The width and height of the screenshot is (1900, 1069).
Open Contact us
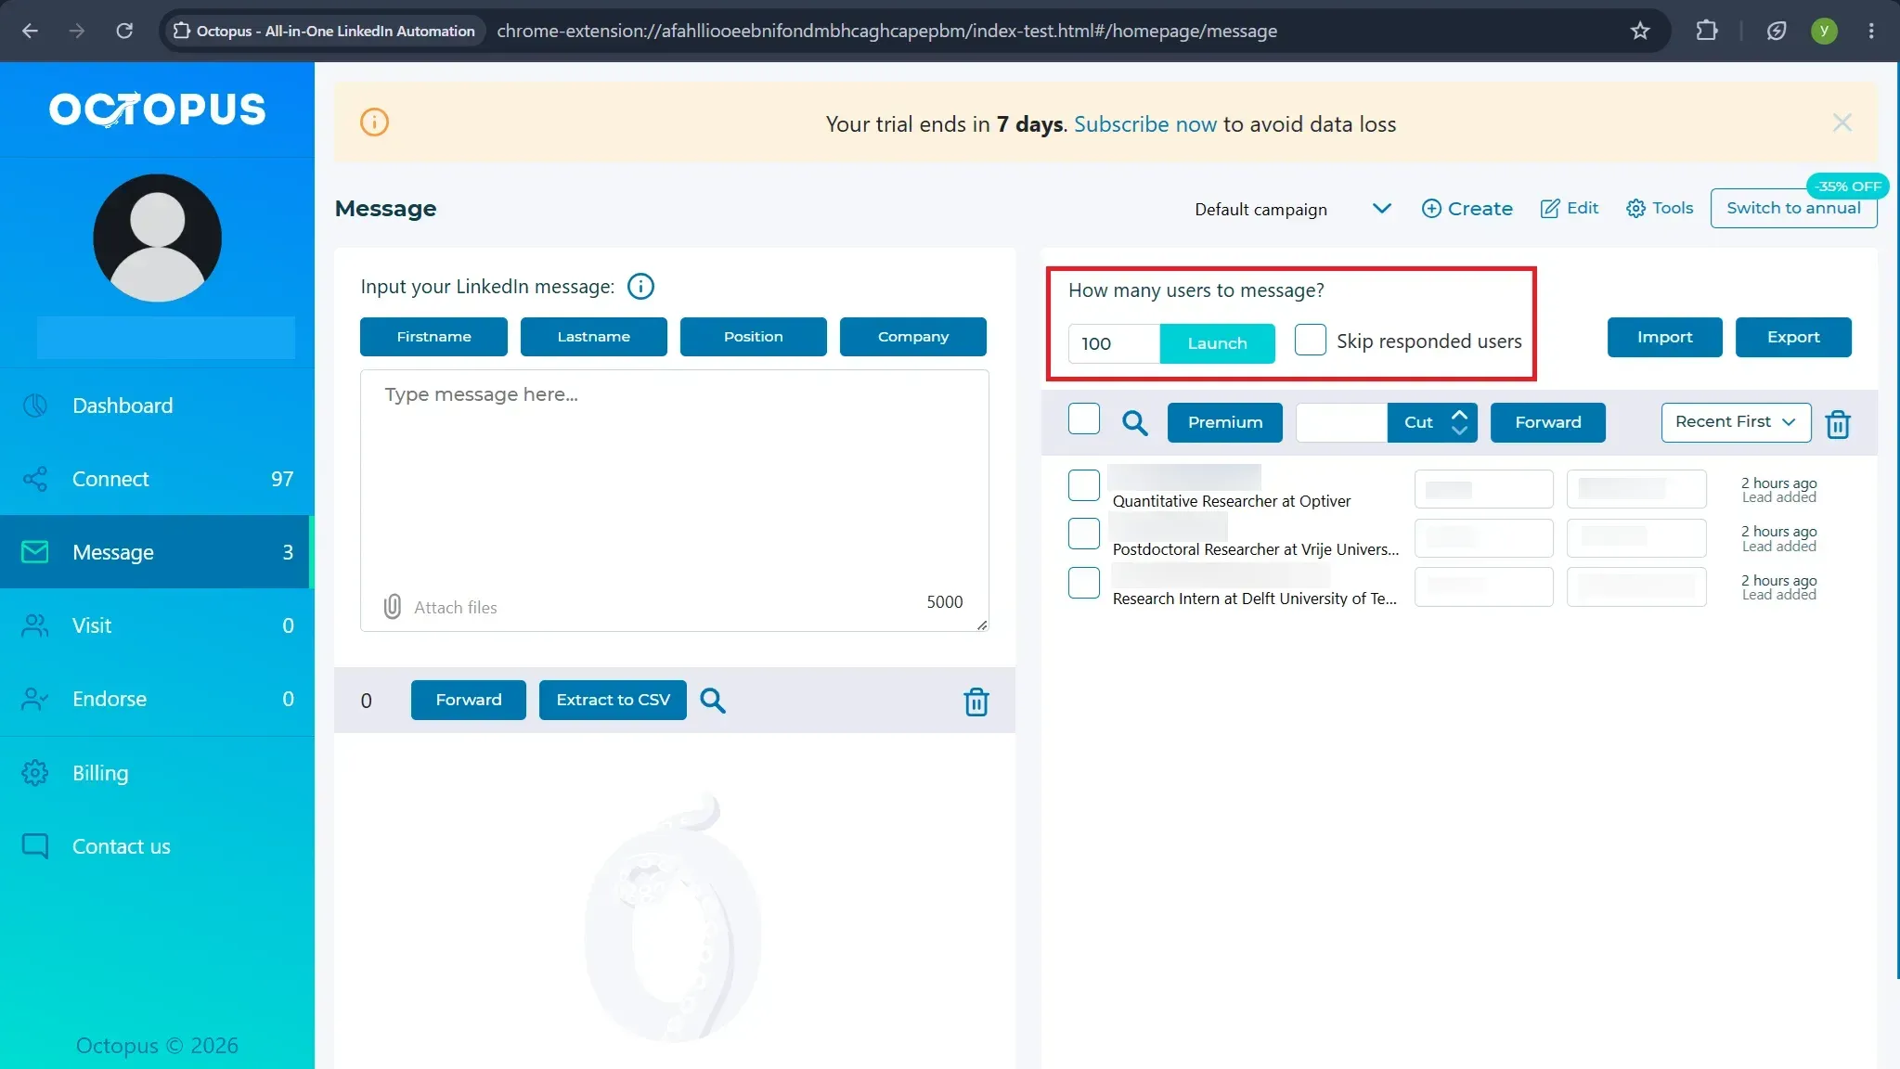pyautogui.click(x=157, y=846)
